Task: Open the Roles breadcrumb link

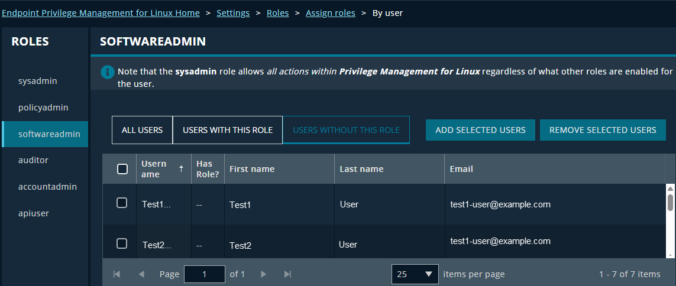Action: pyautogui.click(x=278, y=13)
